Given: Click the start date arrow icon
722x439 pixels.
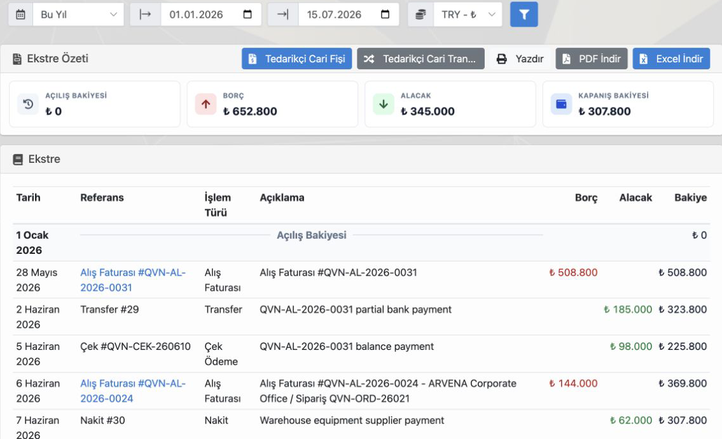Looking at the screenshot, I should coord(146,14).
